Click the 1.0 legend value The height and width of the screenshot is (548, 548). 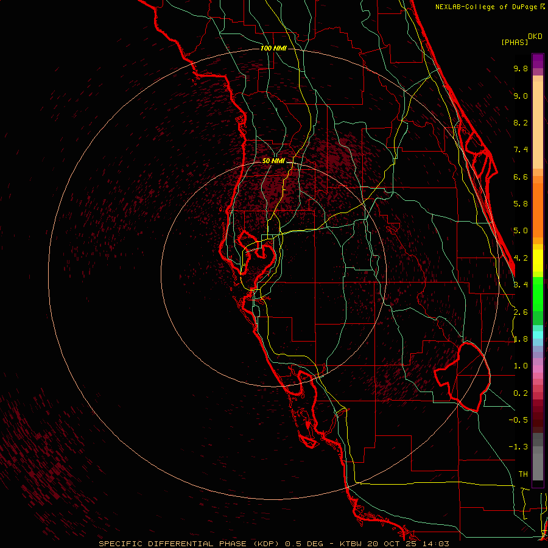521,366
